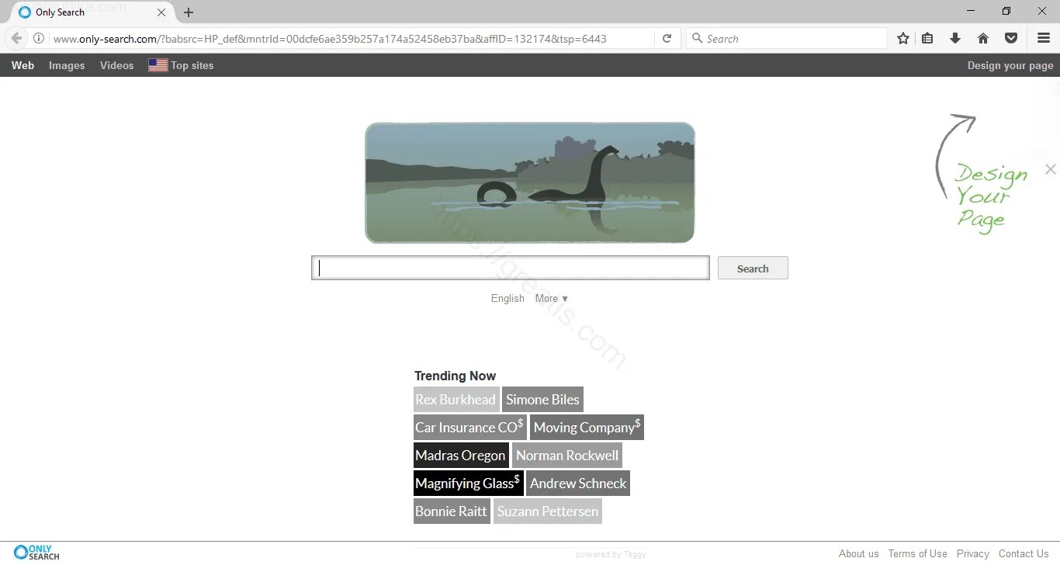Open the Simone Biles trending topic
This screenshot has height=565, width=1060.
542,400
